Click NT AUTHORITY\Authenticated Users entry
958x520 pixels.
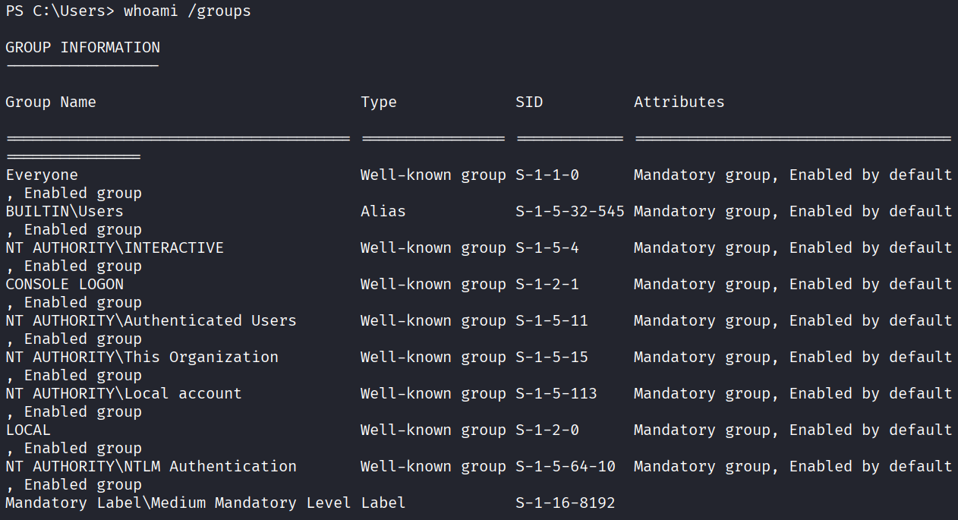pyautogui.click(x=151, y=321)
